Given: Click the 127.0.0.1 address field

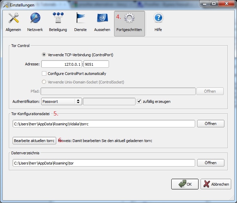Looking at the screenshot, I should click(62, 64).
